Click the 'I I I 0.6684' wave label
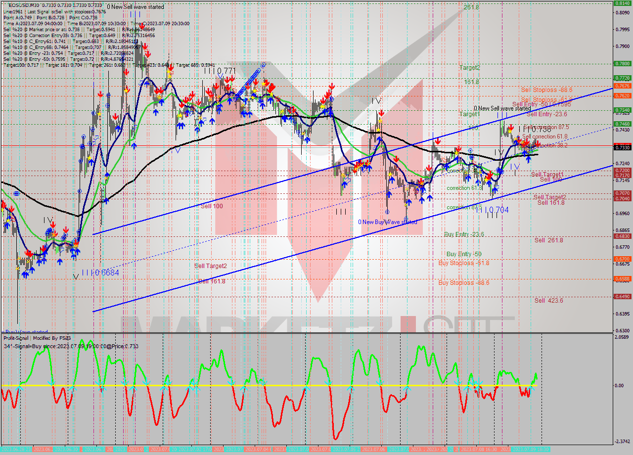Screen dimensions: 633x455 click(100, 273)
